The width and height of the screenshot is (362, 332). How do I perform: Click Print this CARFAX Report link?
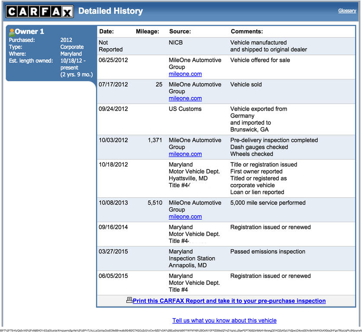pyautogui.click(x=229, y=301)
